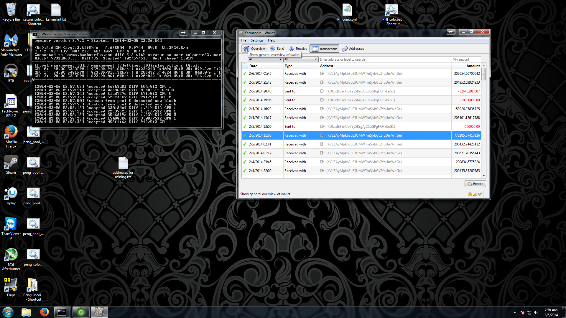Select the 2/5/2014 02:41 transaction

pyautogui.click(x=361, y=144)
